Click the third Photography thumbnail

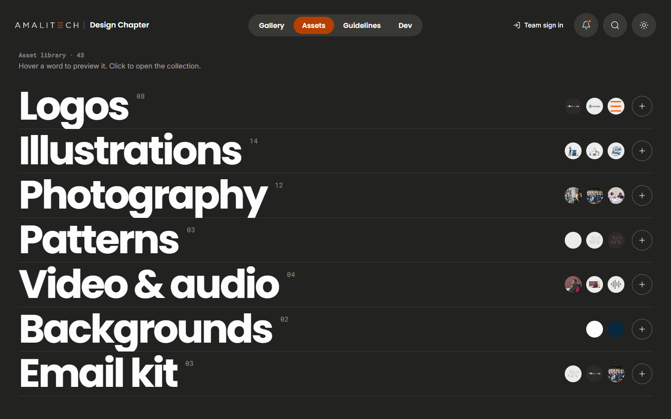coord(616,196)
